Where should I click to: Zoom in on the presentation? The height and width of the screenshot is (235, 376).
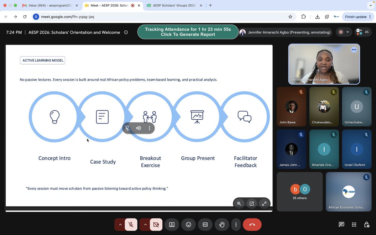pyautogui.click(x=239, y=204)
